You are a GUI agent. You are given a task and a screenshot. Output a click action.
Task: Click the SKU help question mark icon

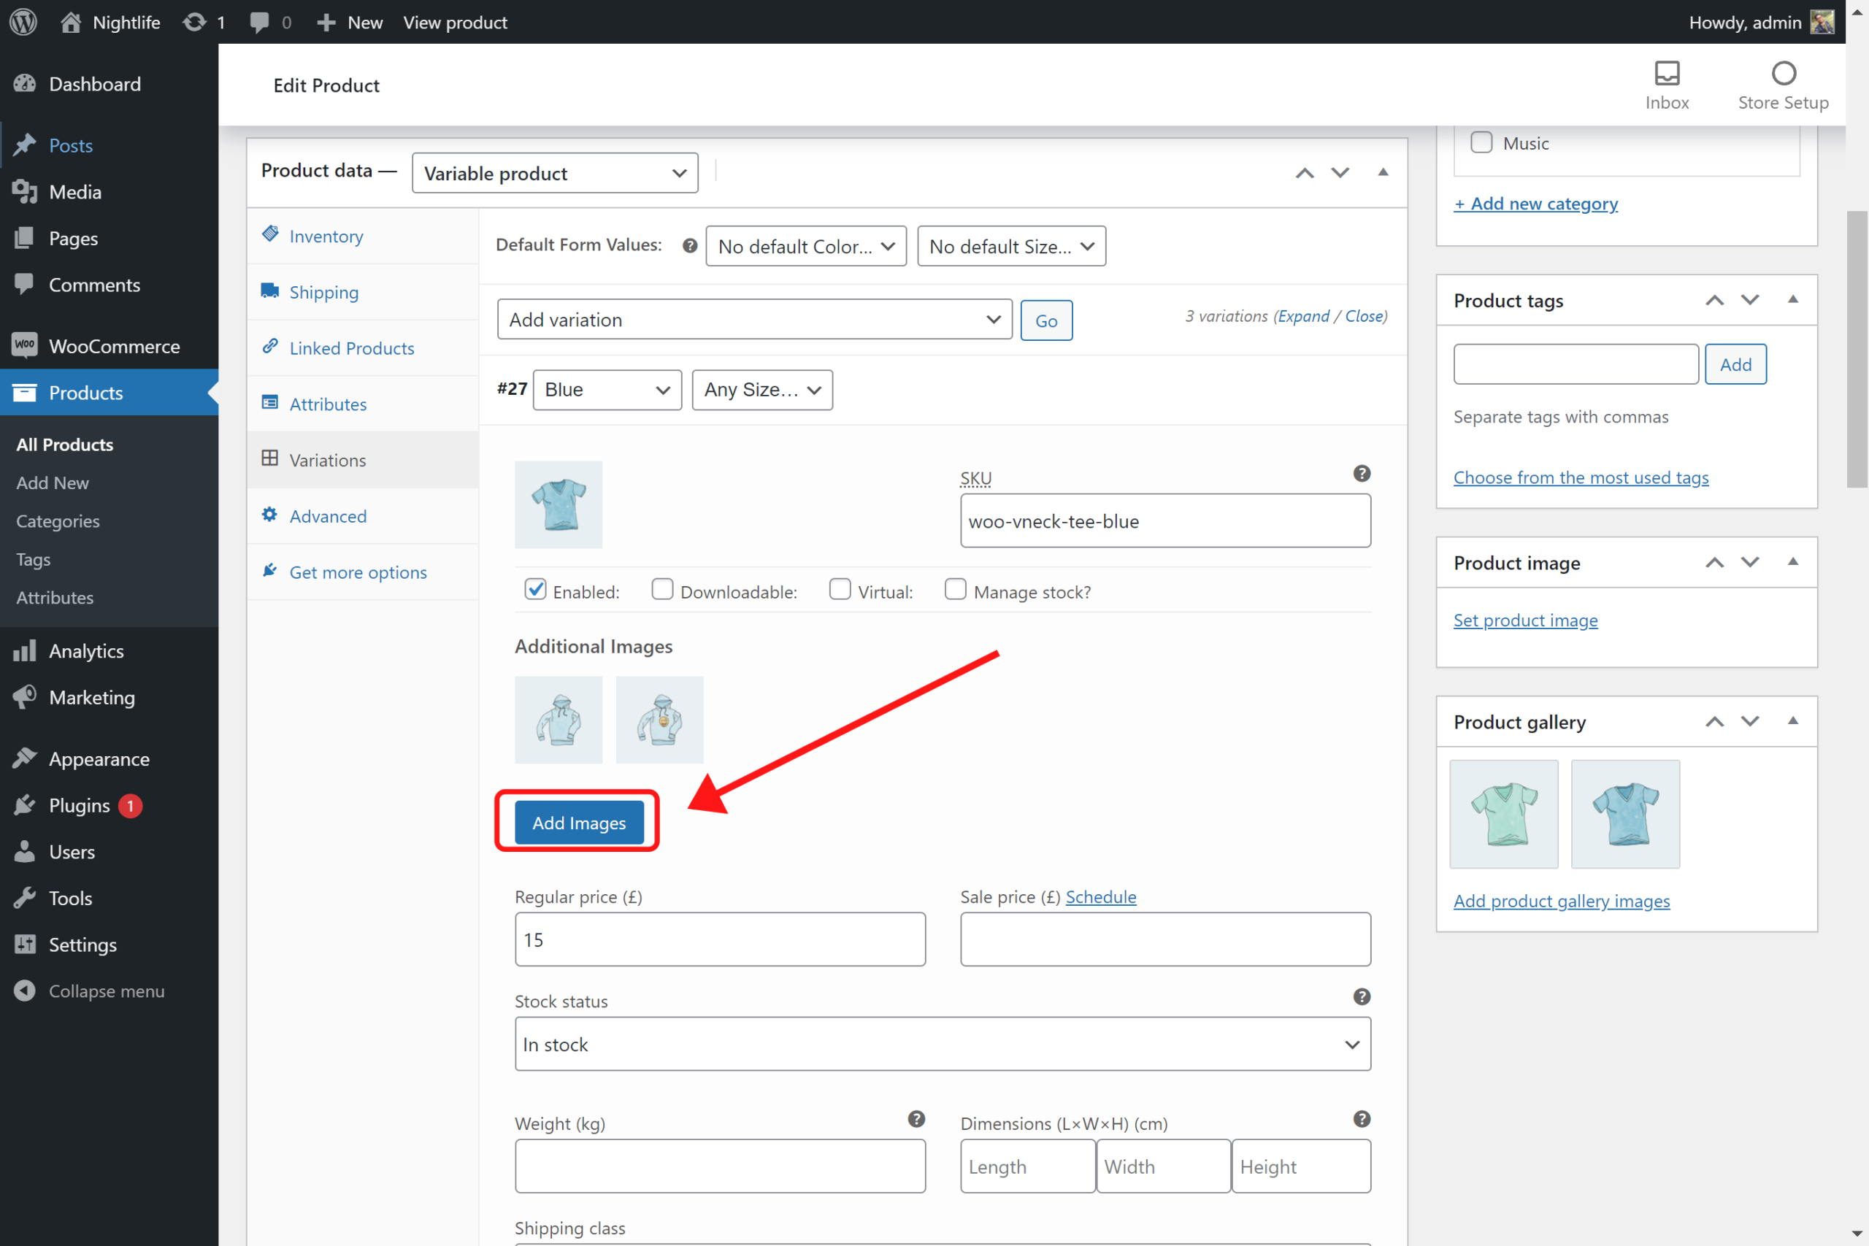pos(1361,474)
